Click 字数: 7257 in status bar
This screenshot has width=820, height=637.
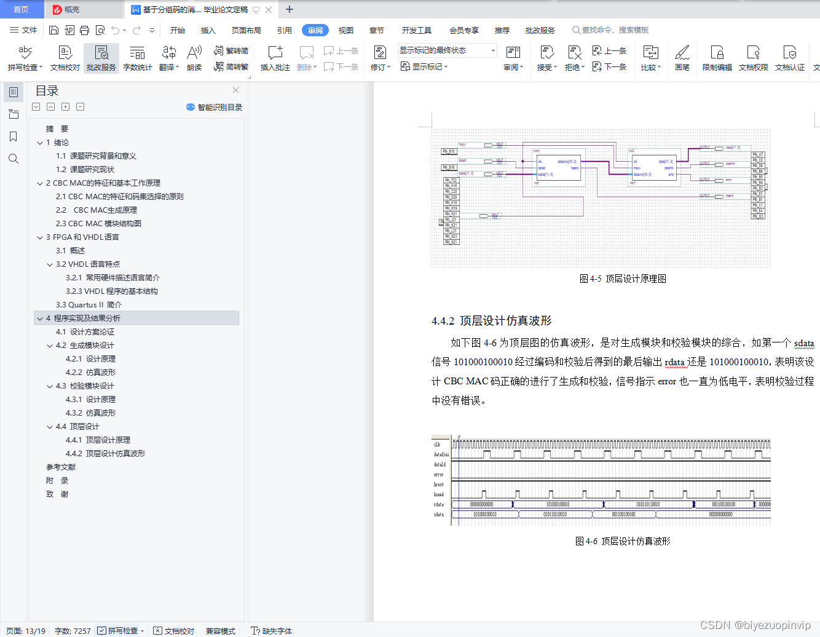[73, 631]
